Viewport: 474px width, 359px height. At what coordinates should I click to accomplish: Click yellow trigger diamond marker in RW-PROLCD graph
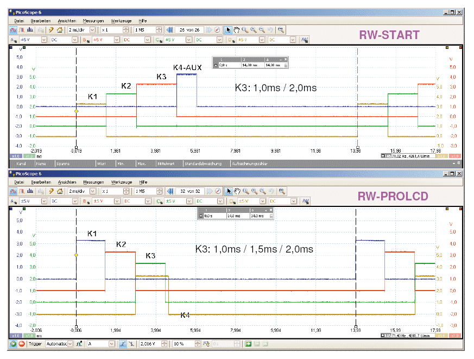77,255
